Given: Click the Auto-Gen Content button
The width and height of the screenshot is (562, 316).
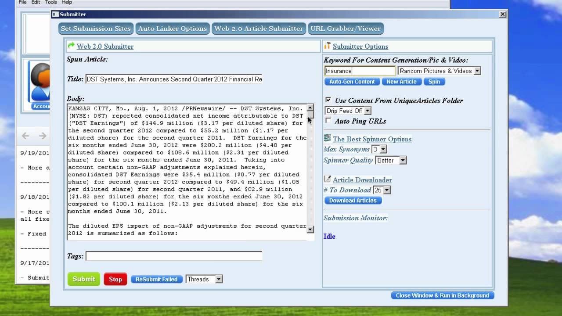Looking at the screenshot, I should point(352,82).
